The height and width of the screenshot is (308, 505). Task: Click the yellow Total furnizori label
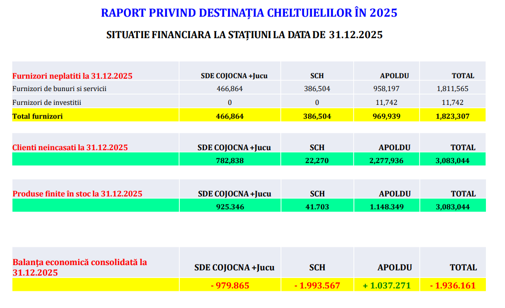click(37, 115)
